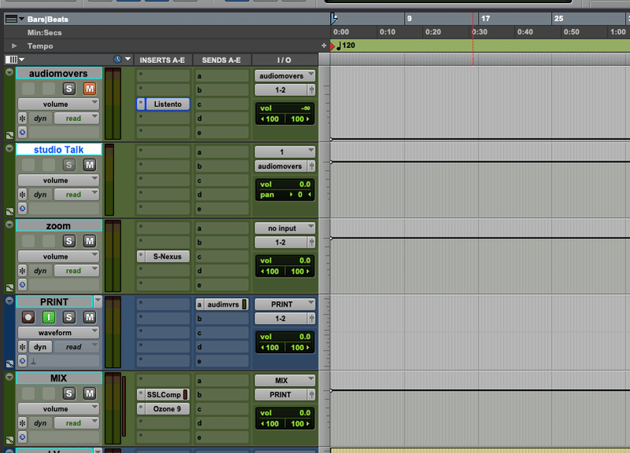
Task: Click the tempo 120 marker
Action: click(346, 46)
